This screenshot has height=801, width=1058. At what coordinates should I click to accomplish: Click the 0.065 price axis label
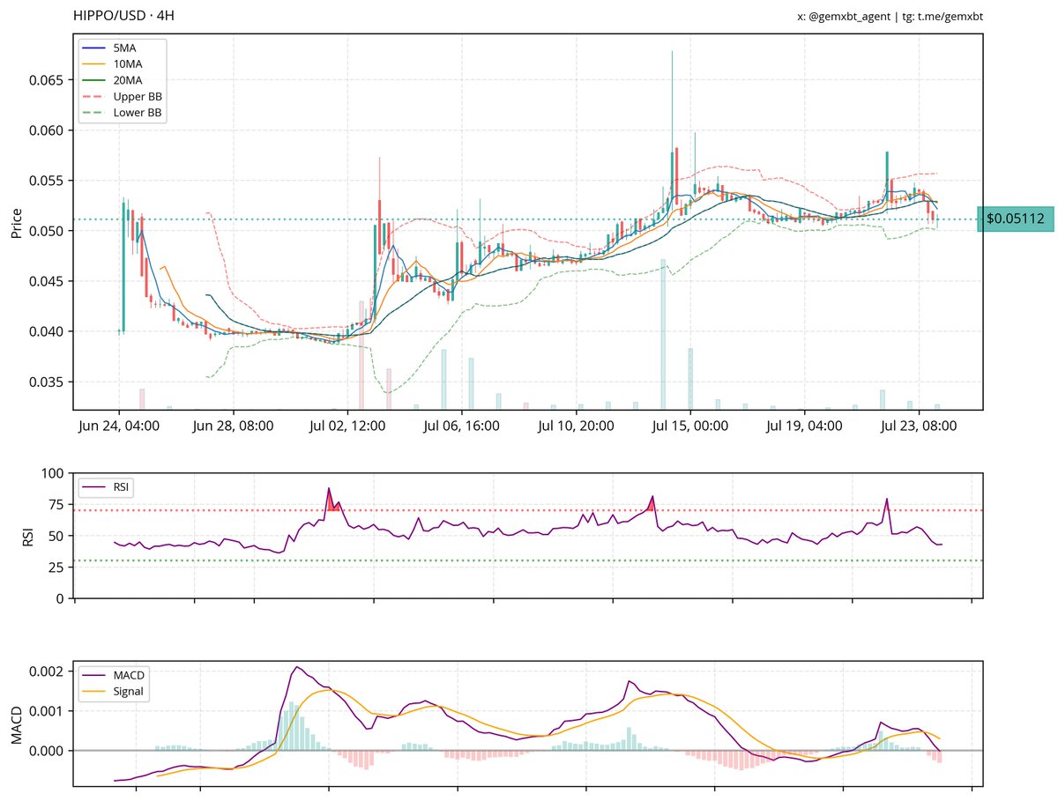[48, 80]
